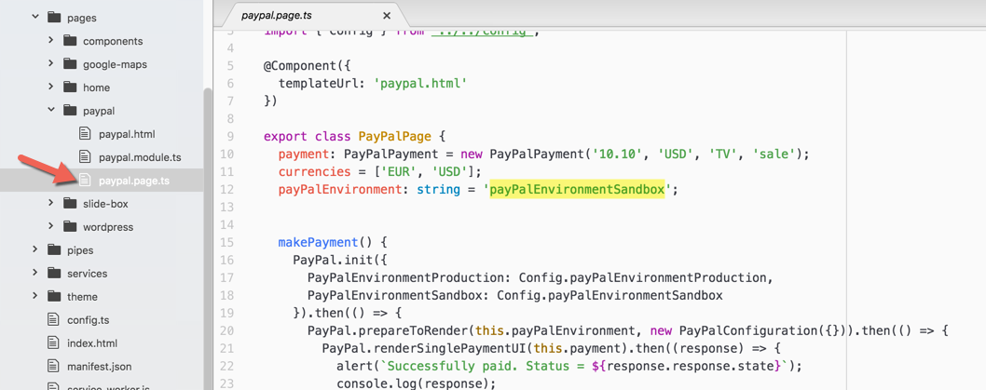Open paypal.html in the file tree
This screenshot has height=390, width=986.
point(127,134)
